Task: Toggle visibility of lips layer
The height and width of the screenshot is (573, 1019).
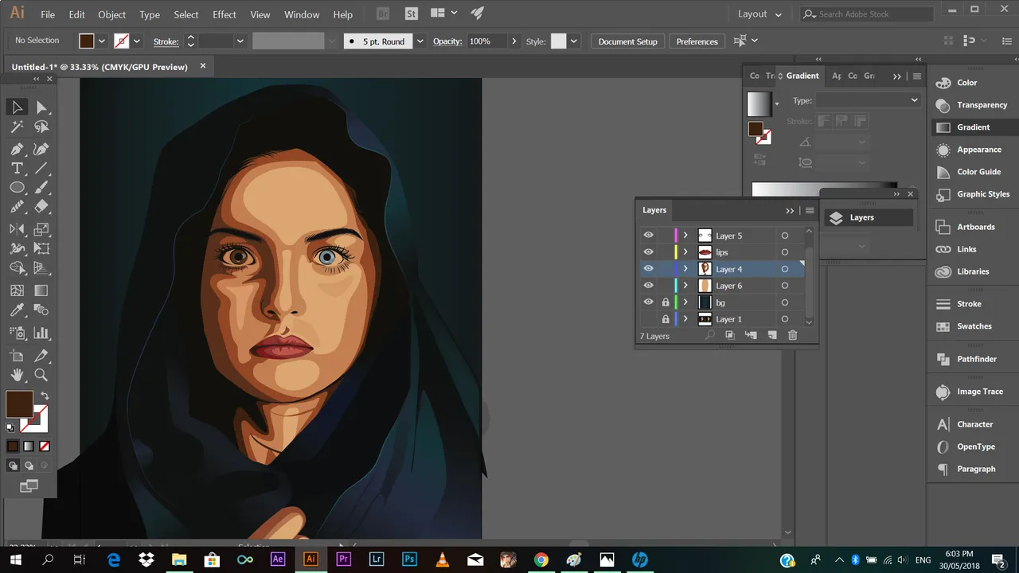Action: [648, 252]
